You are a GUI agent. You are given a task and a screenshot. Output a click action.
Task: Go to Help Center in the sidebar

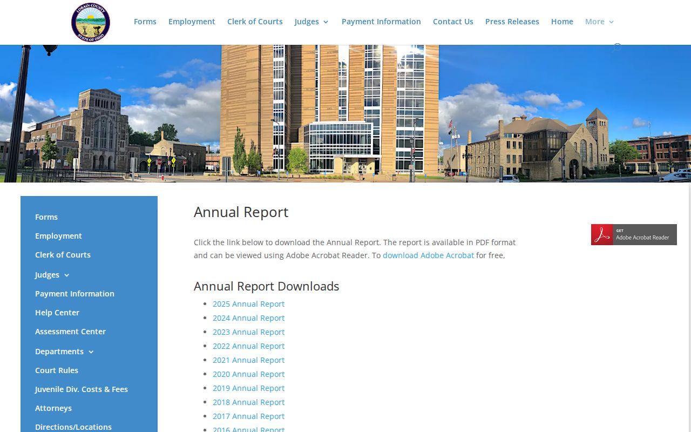pos(57,313)
